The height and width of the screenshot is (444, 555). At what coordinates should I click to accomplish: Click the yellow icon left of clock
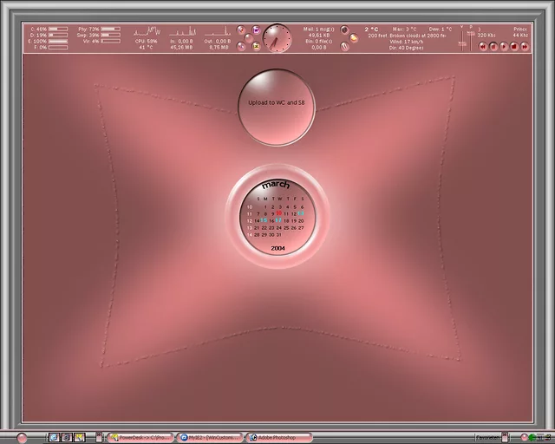click(x=256, y=45)
